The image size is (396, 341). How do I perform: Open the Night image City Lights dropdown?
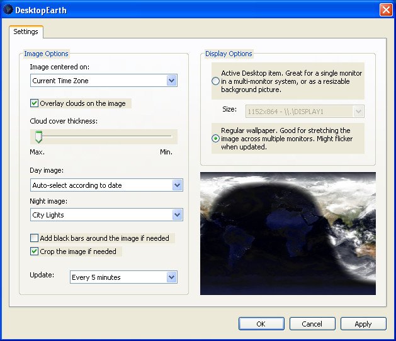(x=106, y=215)
